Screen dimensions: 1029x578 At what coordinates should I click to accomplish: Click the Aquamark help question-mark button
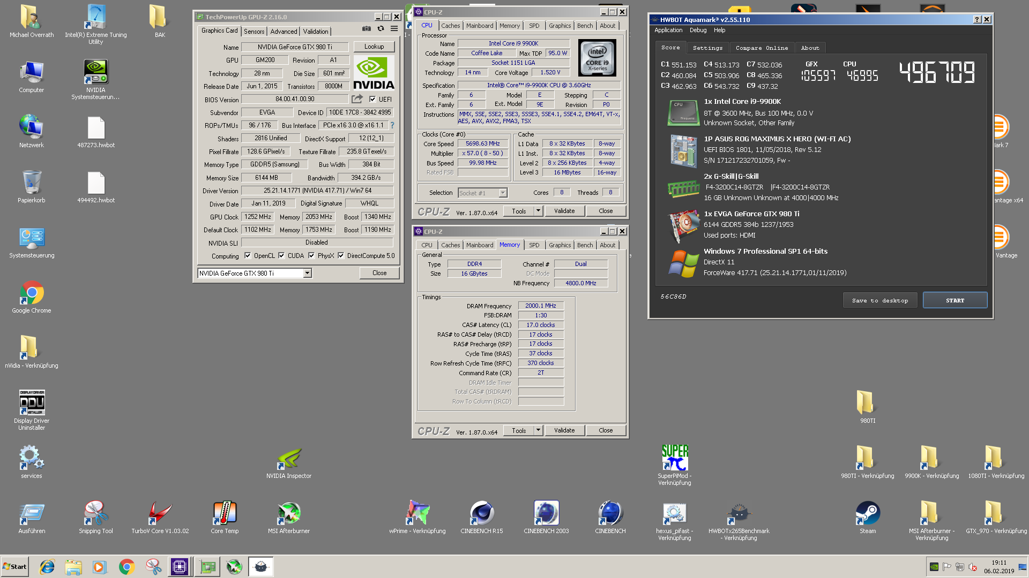[x=977, y=19]
